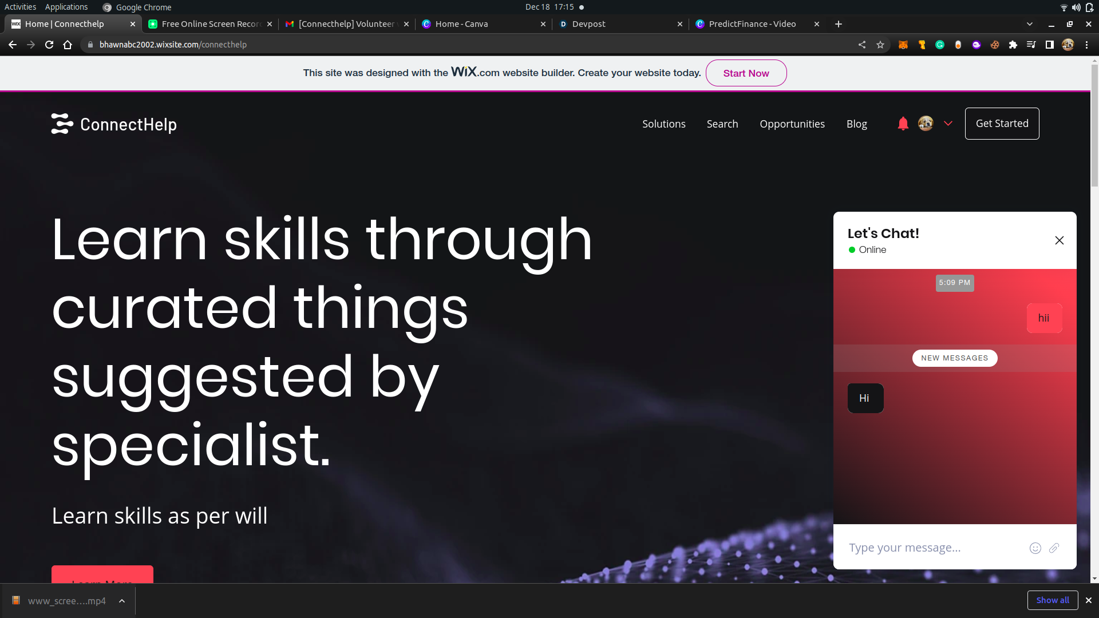Open the Activities overview
The image size is (1099, 618).
pos(20,7)
